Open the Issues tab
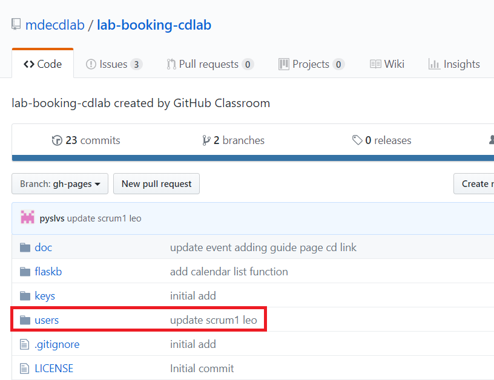Screen dimensions: 494x380 click(x=114, y=64)
